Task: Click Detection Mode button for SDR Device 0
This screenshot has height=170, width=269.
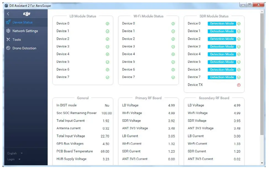Action: (222, 24)
